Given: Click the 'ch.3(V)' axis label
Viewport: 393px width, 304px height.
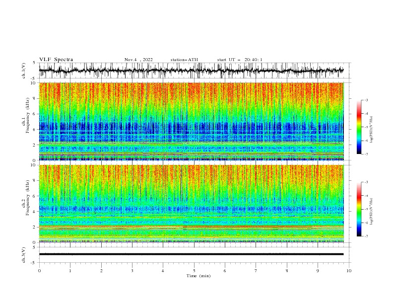Looking at the screenshot, I should click(24, 255).
